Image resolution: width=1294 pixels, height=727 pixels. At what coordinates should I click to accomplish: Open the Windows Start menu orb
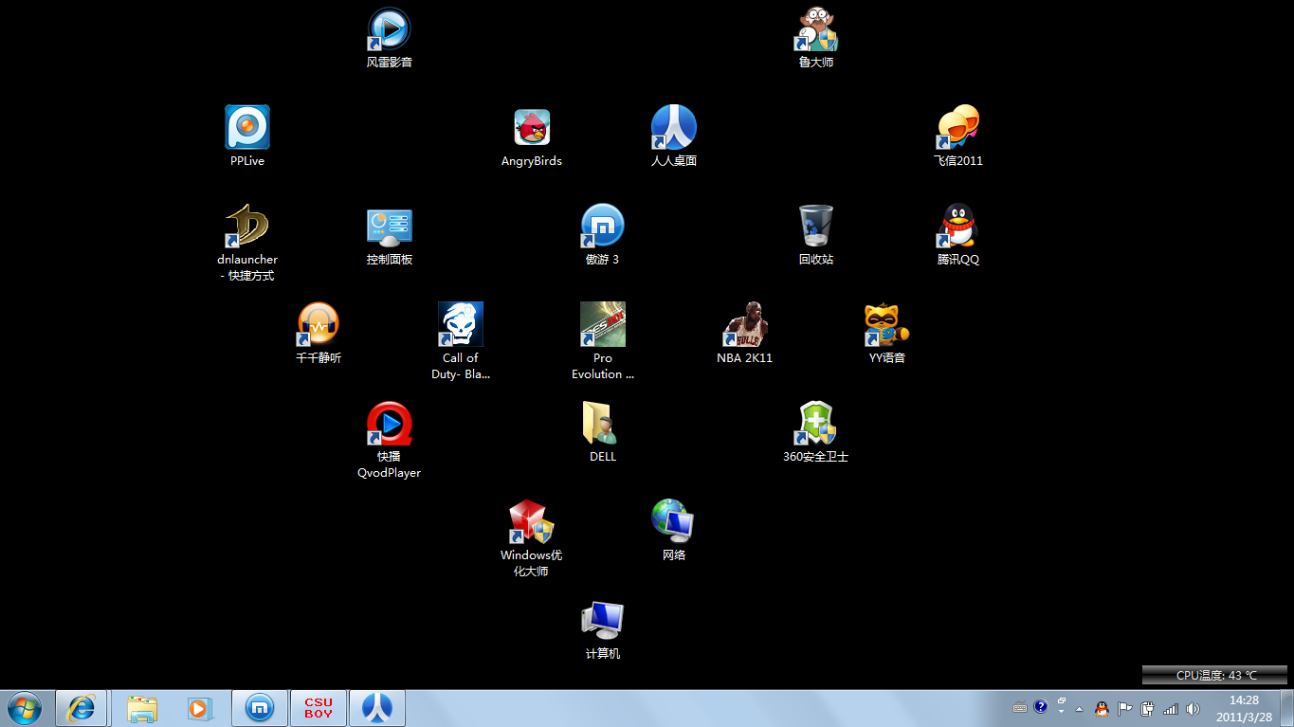click(x=26, y=708)
